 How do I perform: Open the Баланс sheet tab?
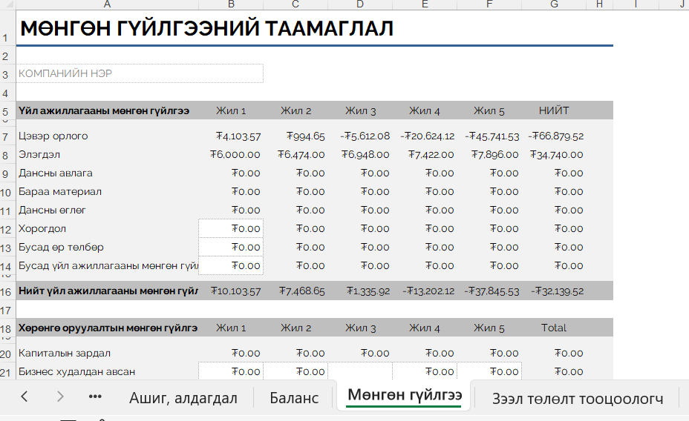[293, 398]
